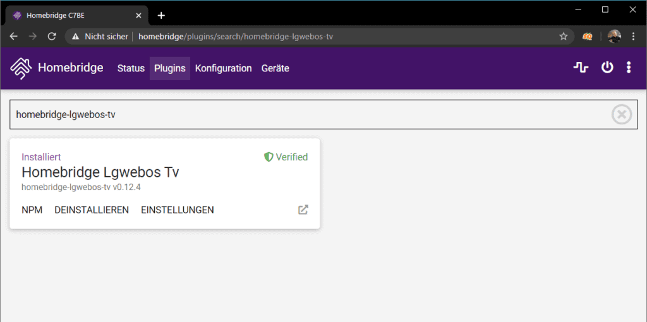Click the power restart icon in header

pos(607,68)
